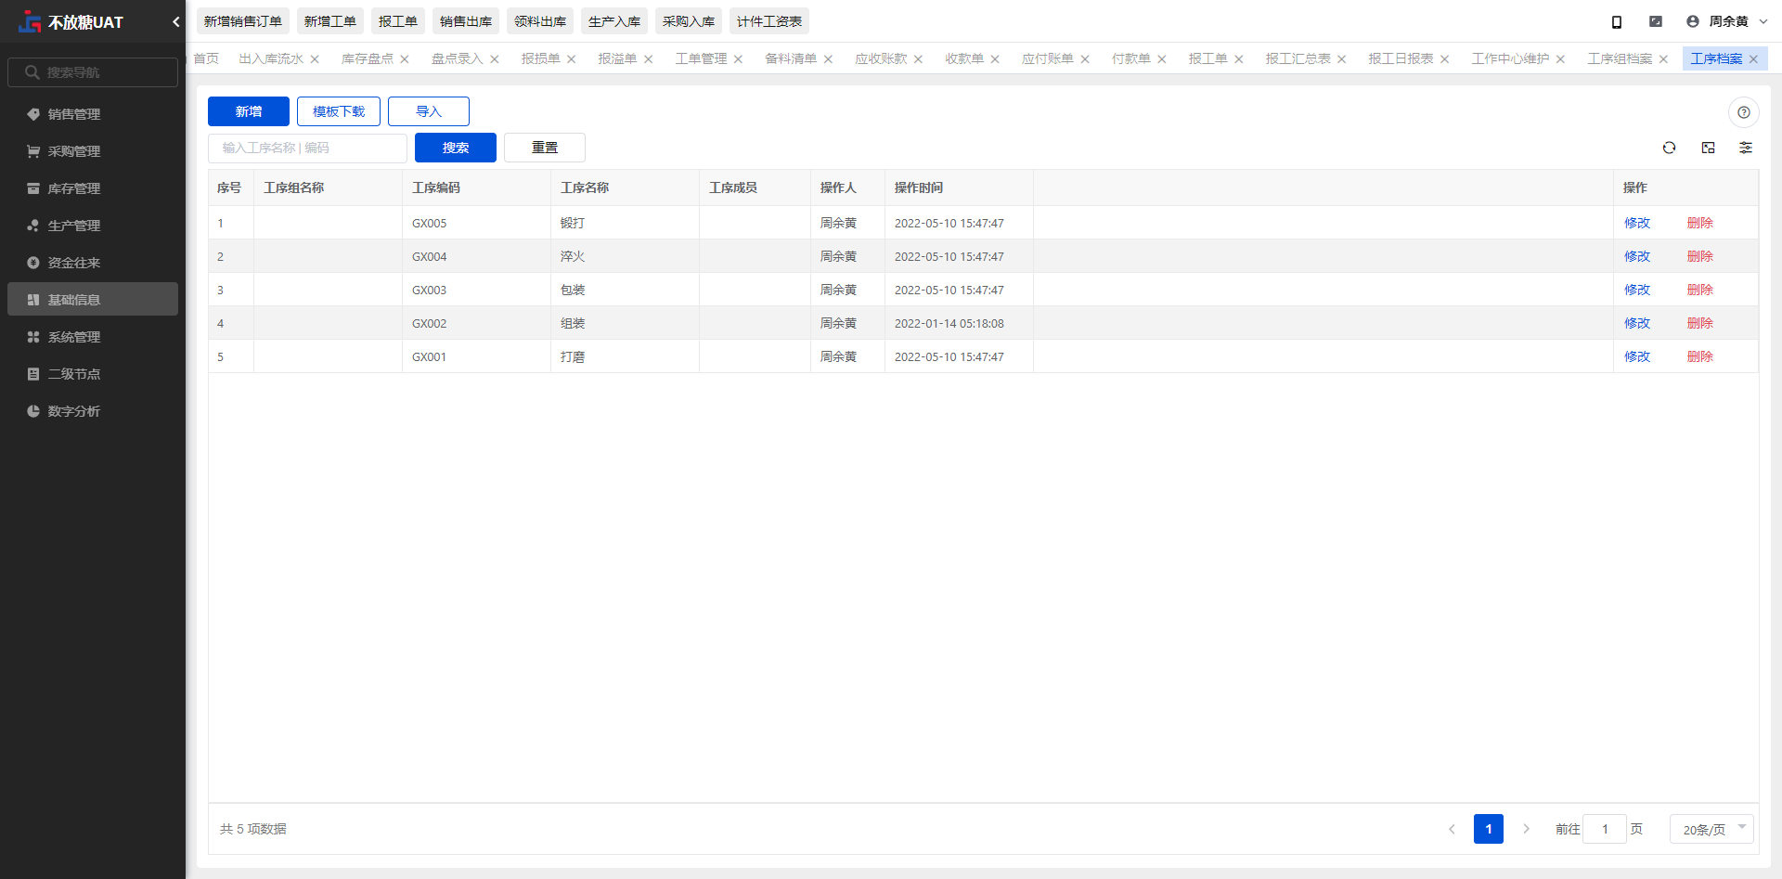Screen dimensions: 1782x879
Task: Switch to the 报溢单 tab
Action: pos(617,58)
